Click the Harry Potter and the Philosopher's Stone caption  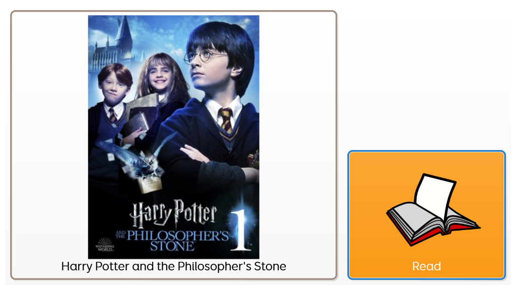[173, 266]
